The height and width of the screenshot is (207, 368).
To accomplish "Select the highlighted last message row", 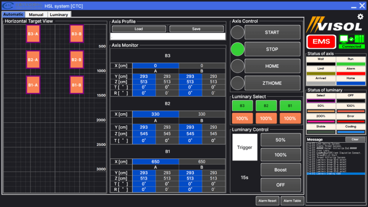I will (336, 174).
